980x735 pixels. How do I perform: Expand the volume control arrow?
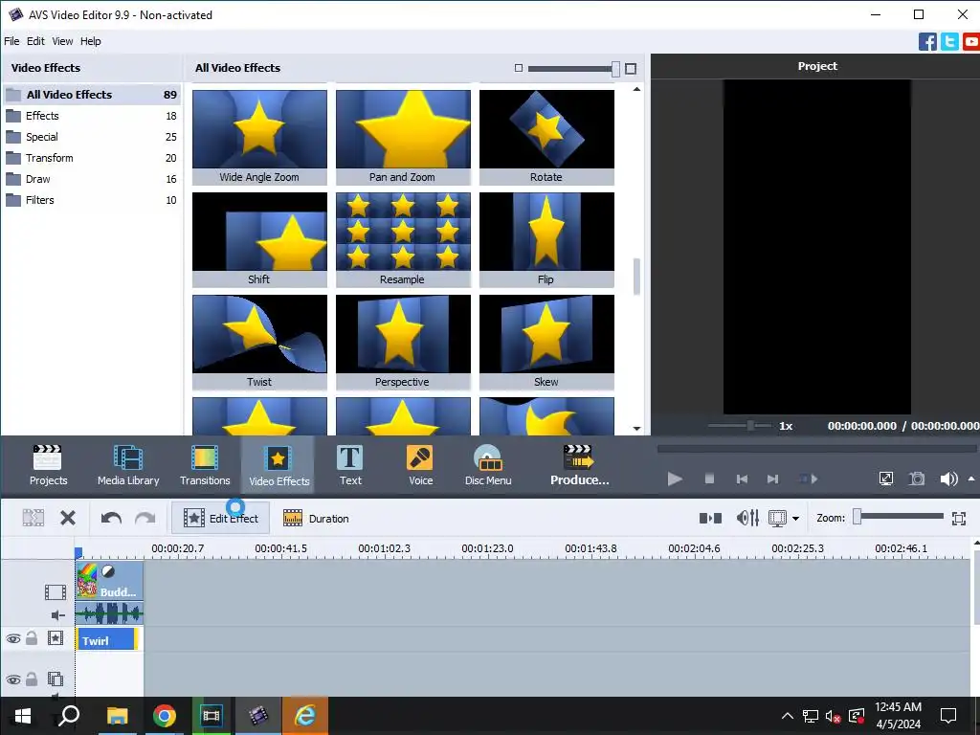coord(971,479)
